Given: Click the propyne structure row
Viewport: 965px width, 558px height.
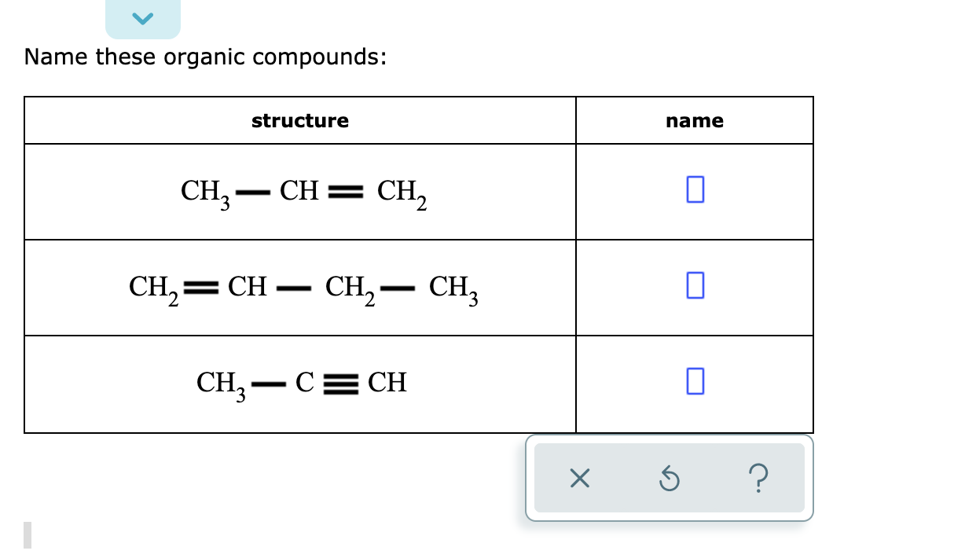Looking at the screenshot, I should click(299, 383).
